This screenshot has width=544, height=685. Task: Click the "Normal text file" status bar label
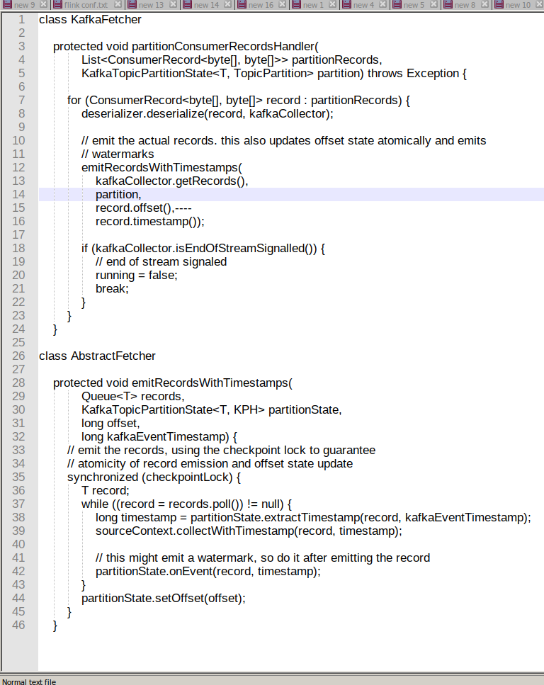pos(29,681)
